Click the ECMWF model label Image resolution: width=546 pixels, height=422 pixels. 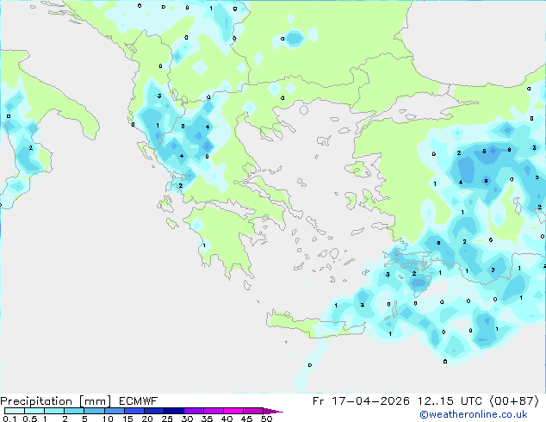[139, 401]
